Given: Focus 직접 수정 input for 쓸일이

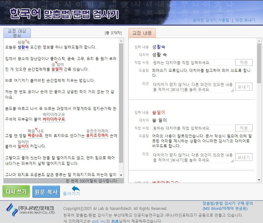Looking at the screenshot, I should click(193, 128).
